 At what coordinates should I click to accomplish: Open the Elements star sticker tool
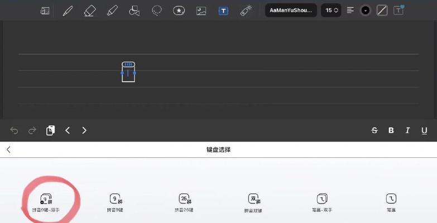(x=179, y=11)
